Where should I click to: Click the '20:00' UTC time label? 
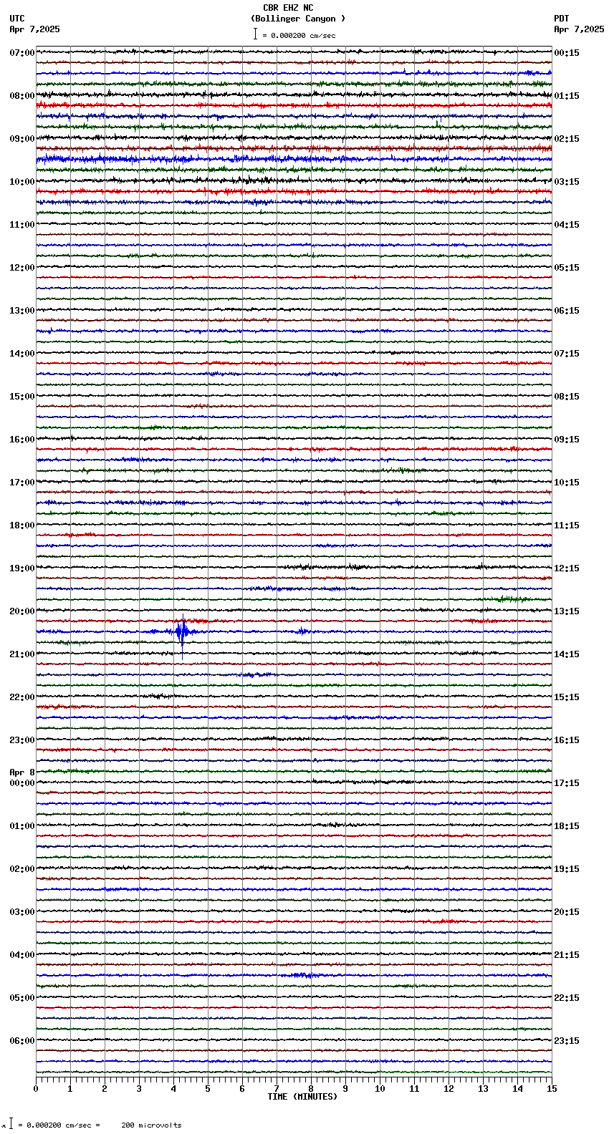[22, 611]
